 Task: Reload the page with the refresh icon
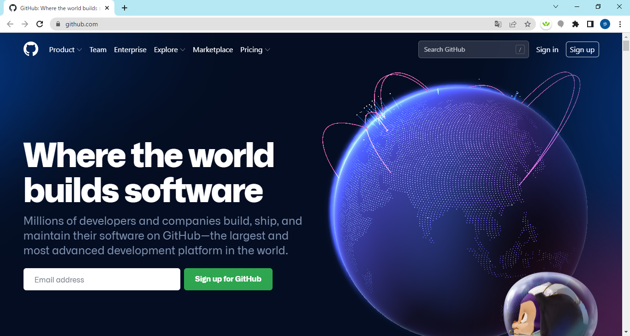[x=40, y=24]
